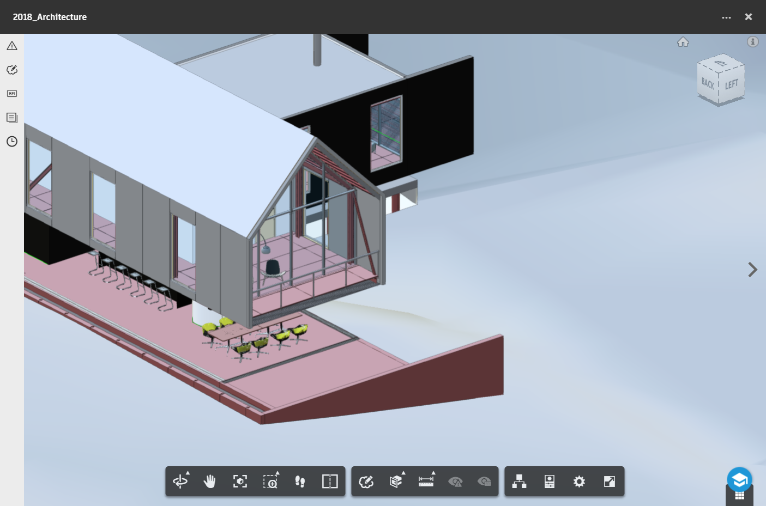Open the Properties panel
Image resolution: width=766 pixels, height=506 pixels.
click(x=549, y=481)
